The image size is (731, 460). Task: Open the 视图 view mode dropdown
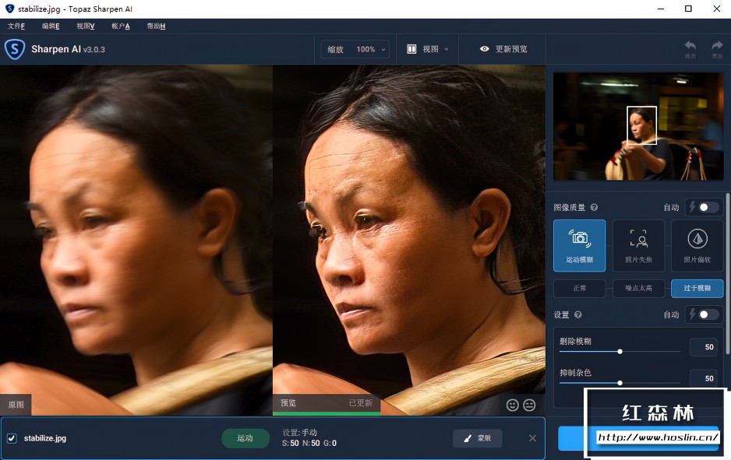pos(428,49)
